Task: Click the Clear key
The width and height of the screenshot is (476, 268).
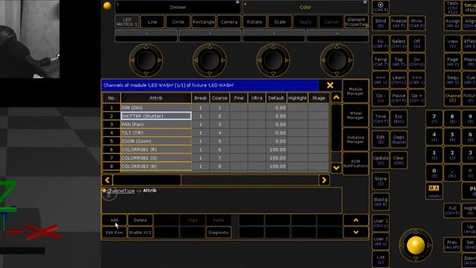Action: point(399,160)
